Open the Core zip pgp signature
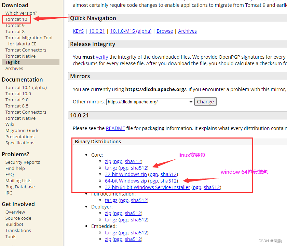Image resolution: width=287 pixels, height=246 pixels. pyautogui.click(x=118, y=162)
